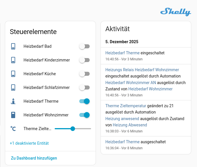Click the Heizbedarf Schlafzimmer device icon

coord(13,88)
